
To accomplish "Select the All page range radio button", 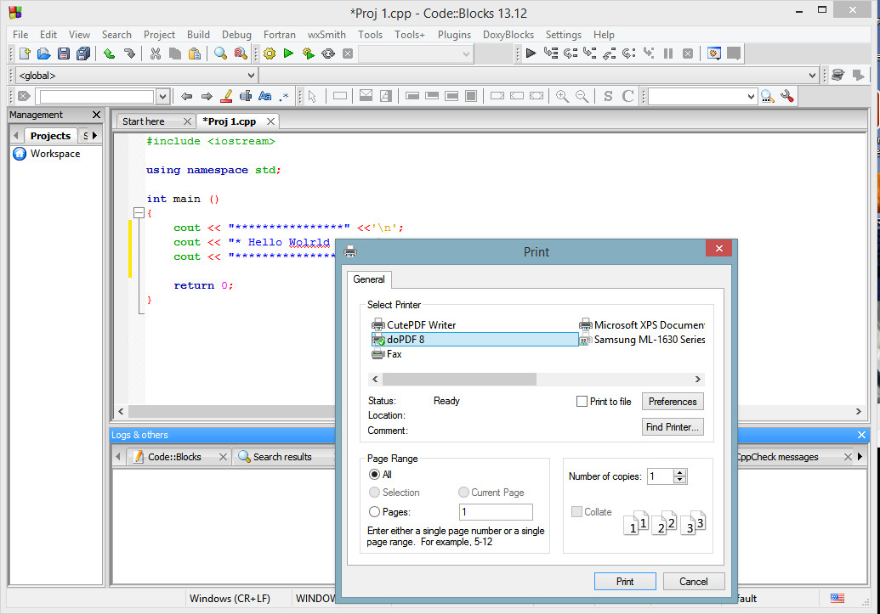I will (374, 475).
